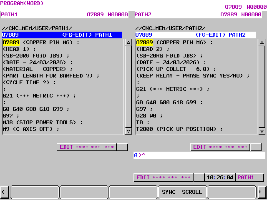Click the scroll up arrow in PATH1 editor
This screenshot has width=267, height=200.
point(128,42)
